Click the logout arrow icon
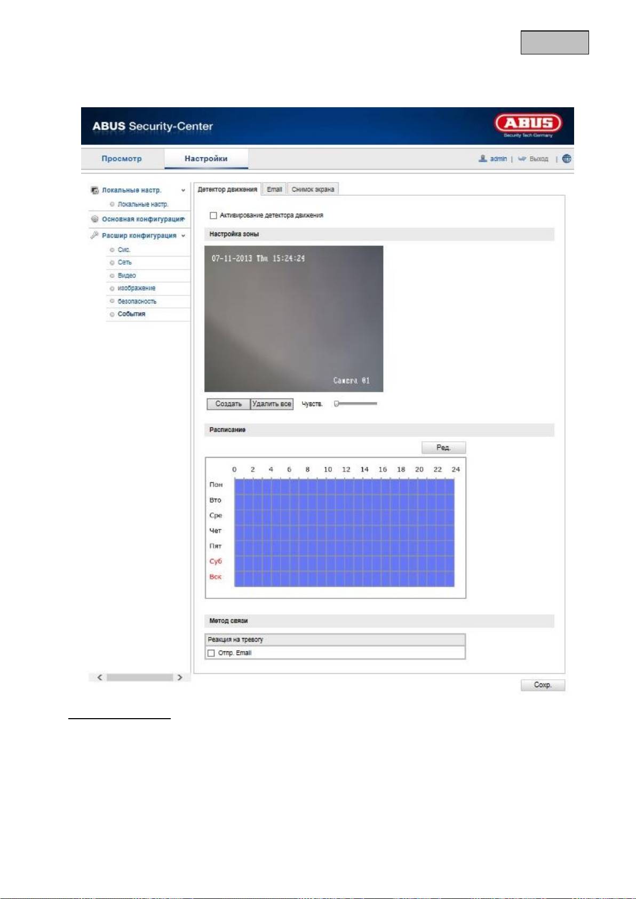This screenshot has height=899, width=636. click(x=522, y=158)
